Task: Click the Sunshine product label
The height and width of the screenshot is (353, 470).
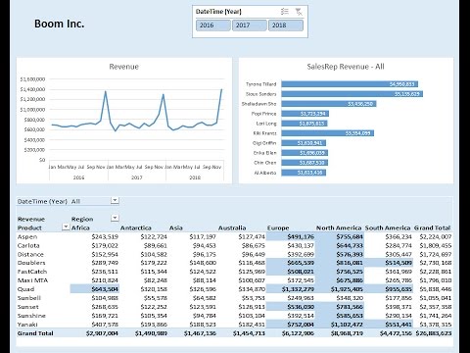Action: [x=31, y=316]
